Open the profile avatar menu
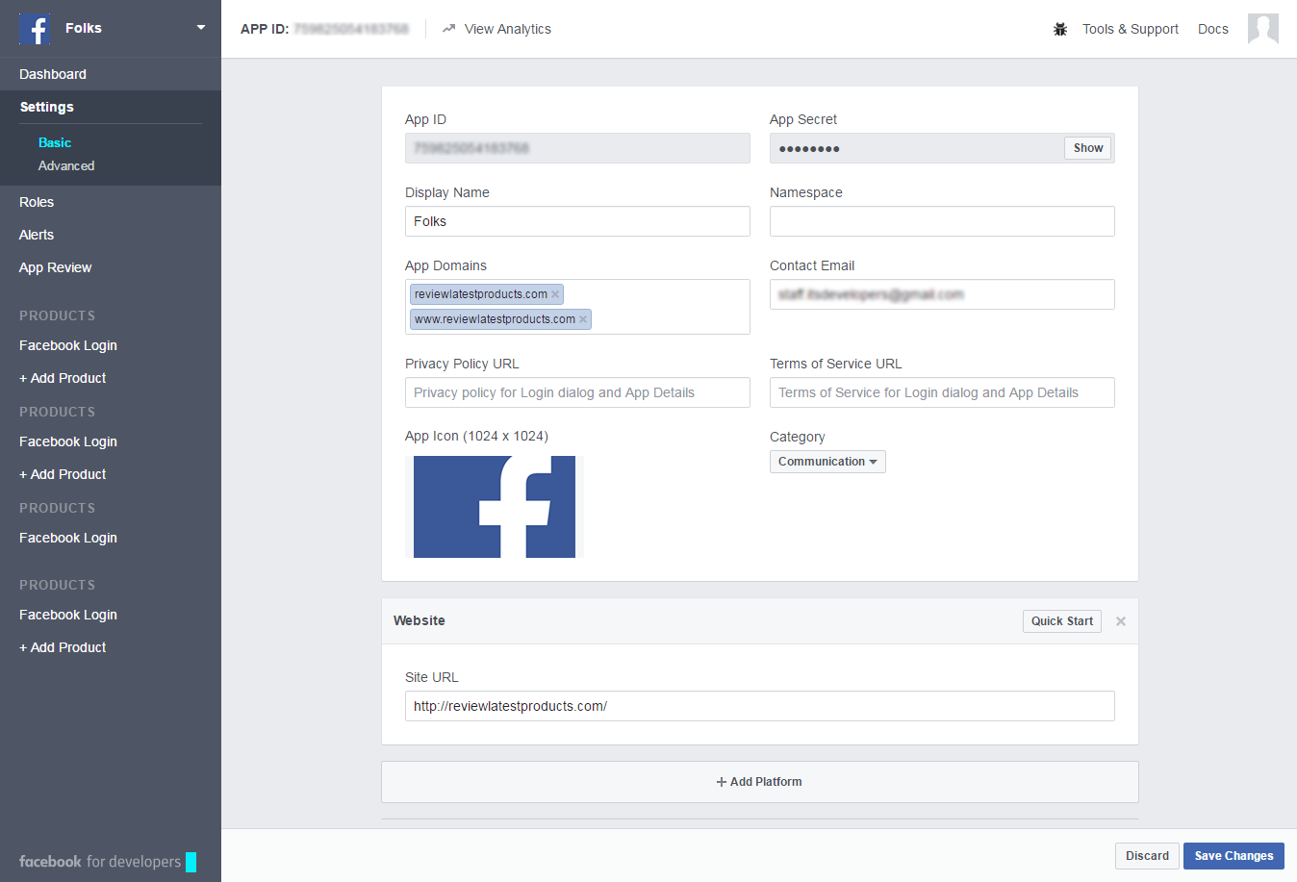The height and width of the screenshot is (882, 1297). click(1263, 29)
